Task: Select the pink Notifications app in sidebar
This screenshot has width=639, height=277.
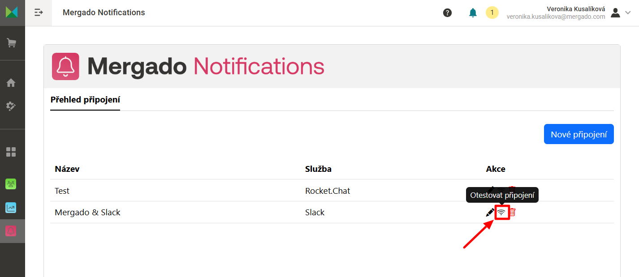Action: (x=11, y=231)
